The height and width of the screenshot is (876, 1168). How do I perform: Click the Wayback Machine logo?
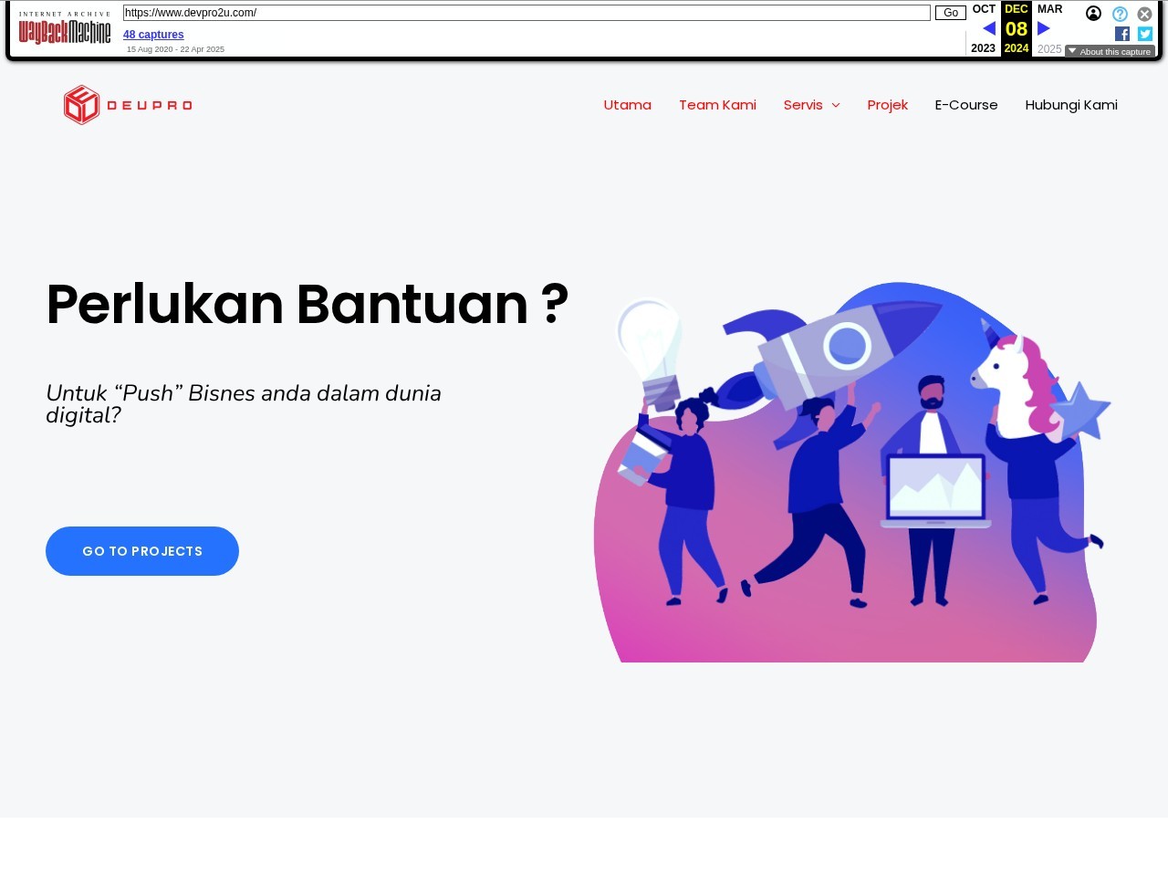(x=65, y=28)
